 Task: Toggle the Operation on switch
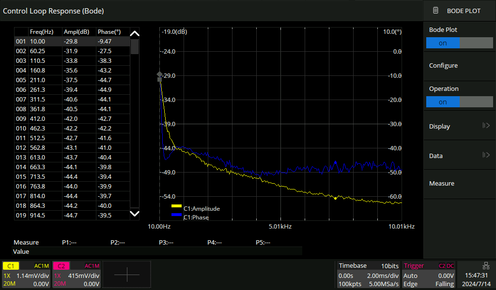[x=459, y=102]
